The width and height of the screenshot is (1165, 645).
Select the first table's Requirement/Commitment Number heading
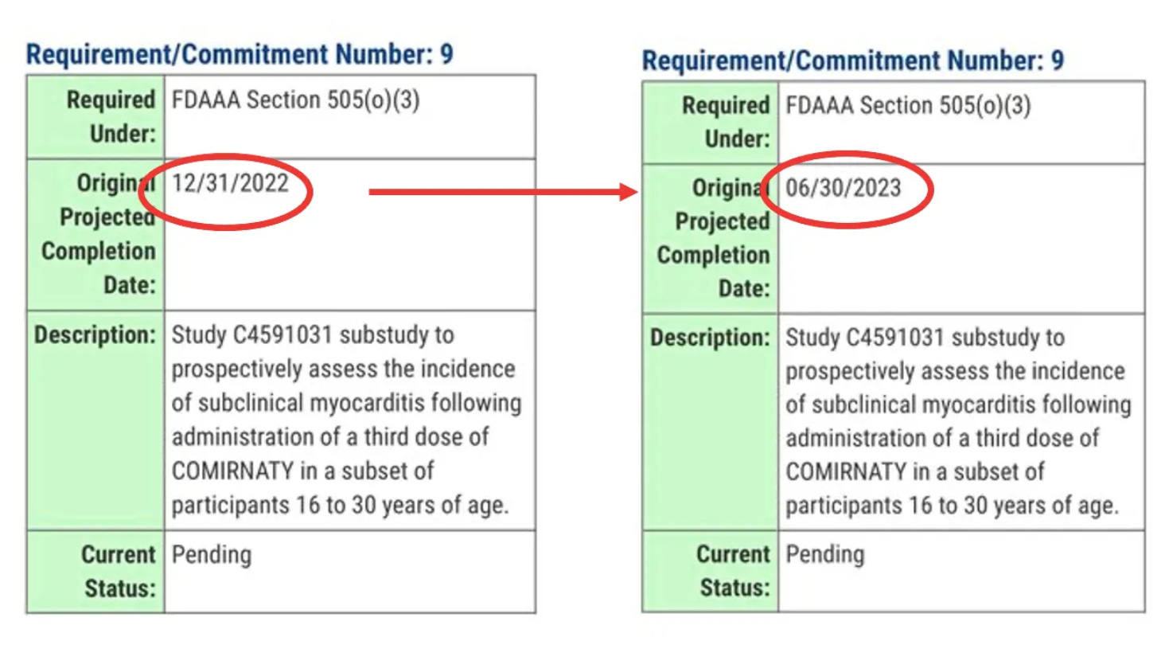click(x=240, y=55)
